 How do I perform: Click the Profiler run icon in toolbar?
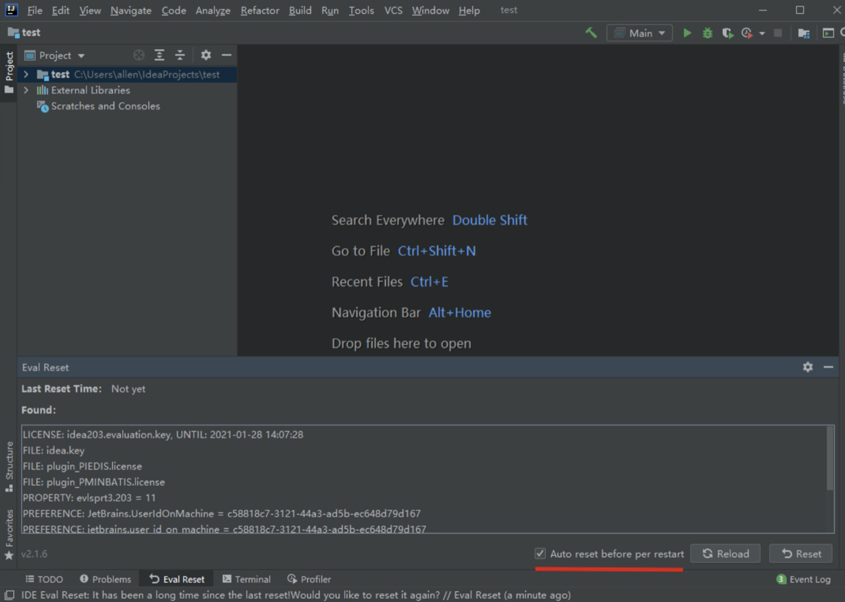(747, 33)
